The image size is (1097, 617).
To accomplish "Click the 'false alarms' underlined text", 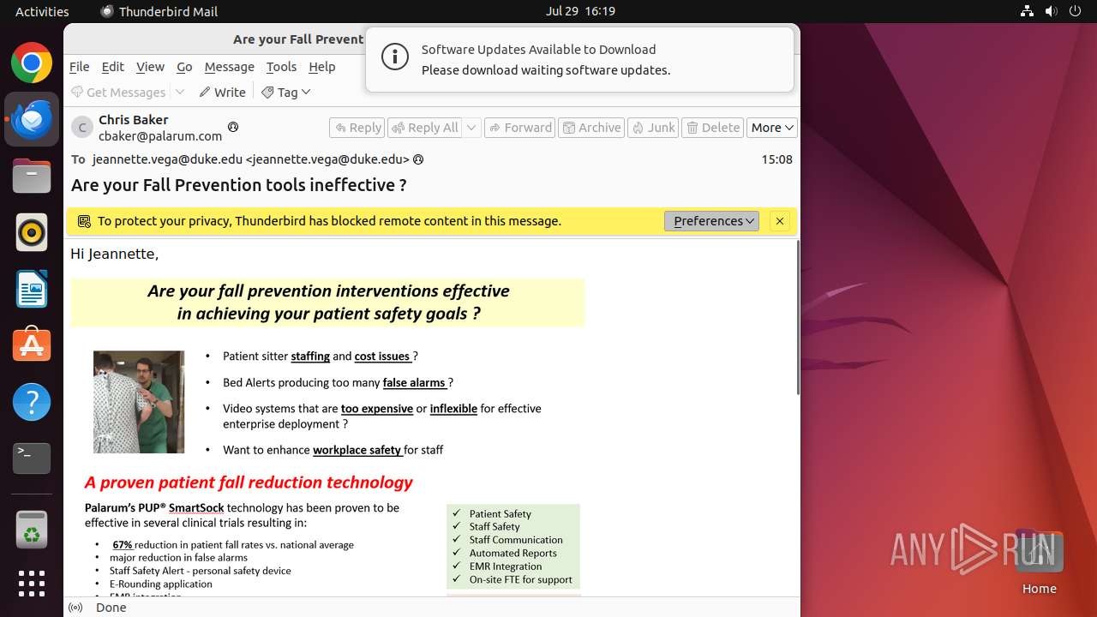I will pyautogui.click(x=415, y=383).
